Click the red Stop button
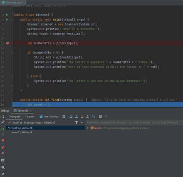The image size is (183, 177). pos(3,140)
